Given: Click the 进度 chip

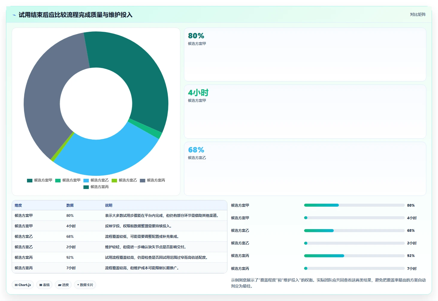Looking at the screenshot, I should pos(63,285).
